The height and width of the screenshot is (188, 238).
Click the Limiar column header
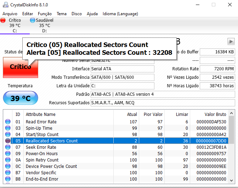click(177, 114)
